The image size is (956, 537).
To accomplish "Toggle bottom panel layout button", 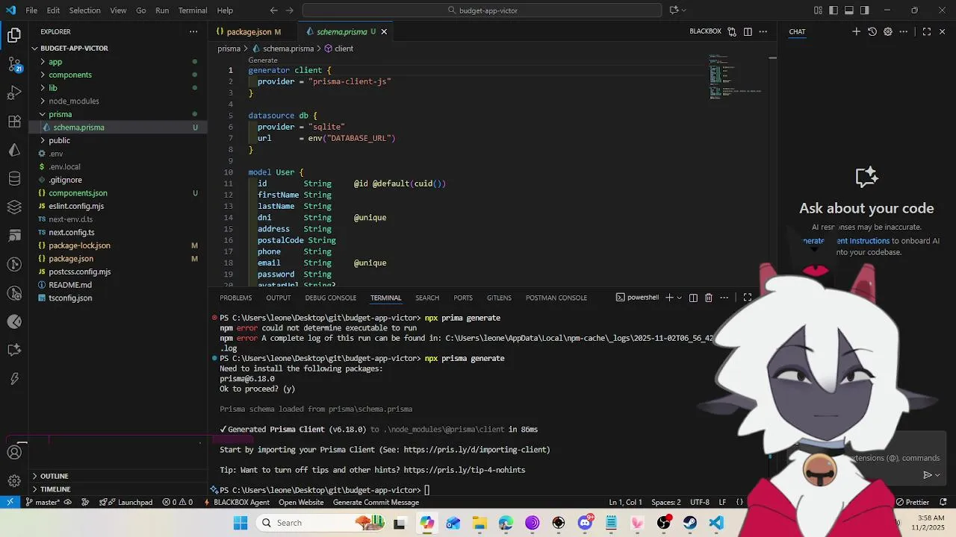I will 849,10.
